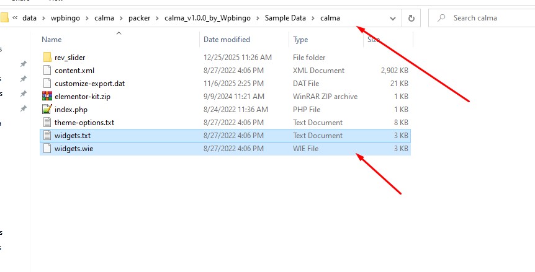Select the theme-options.txt document icon

(47, 123)
